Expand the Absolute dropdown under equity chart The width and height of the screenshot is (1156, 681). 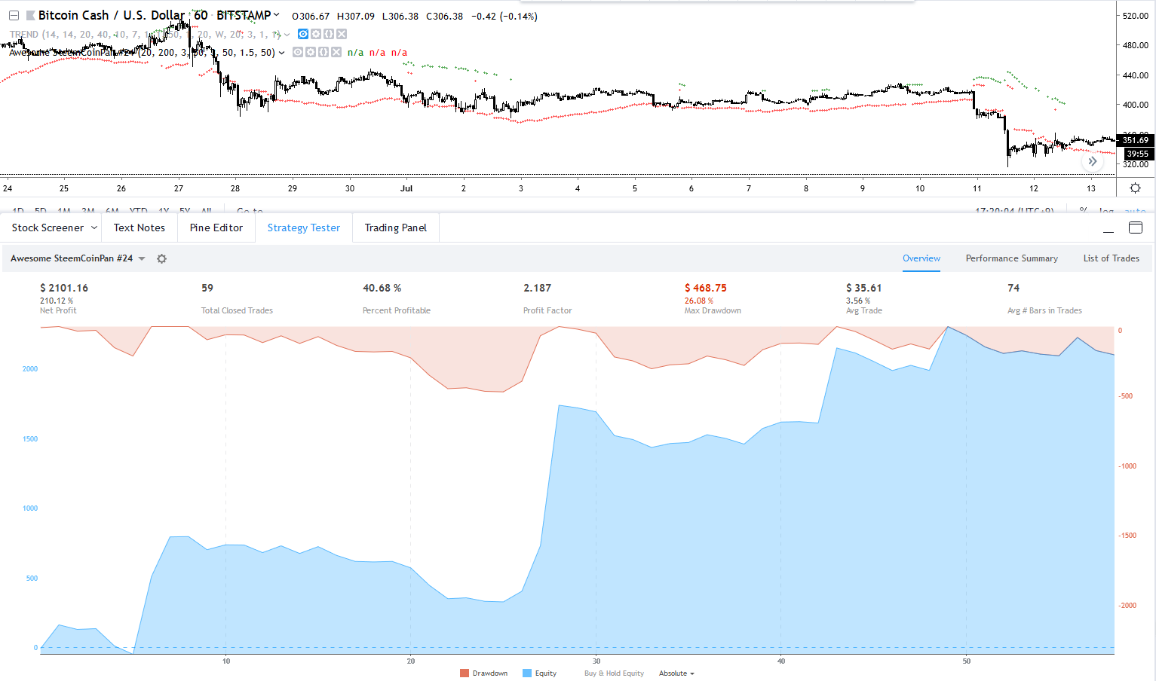[x=676, y=673]
